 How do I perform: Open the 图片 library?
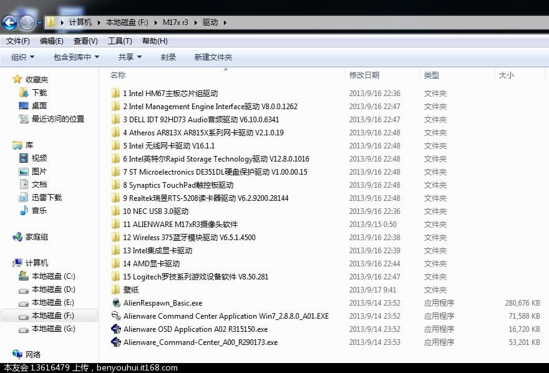pyautogui.click(x=33, y=172)
